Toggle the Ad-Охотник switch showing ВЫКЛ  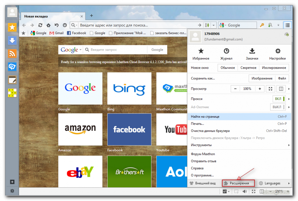pos(278,107)
